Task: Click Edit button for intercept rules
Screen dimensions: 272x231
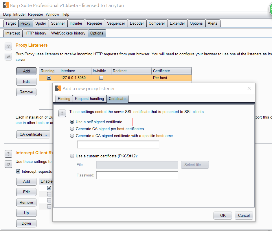Action: pos(26,192)
